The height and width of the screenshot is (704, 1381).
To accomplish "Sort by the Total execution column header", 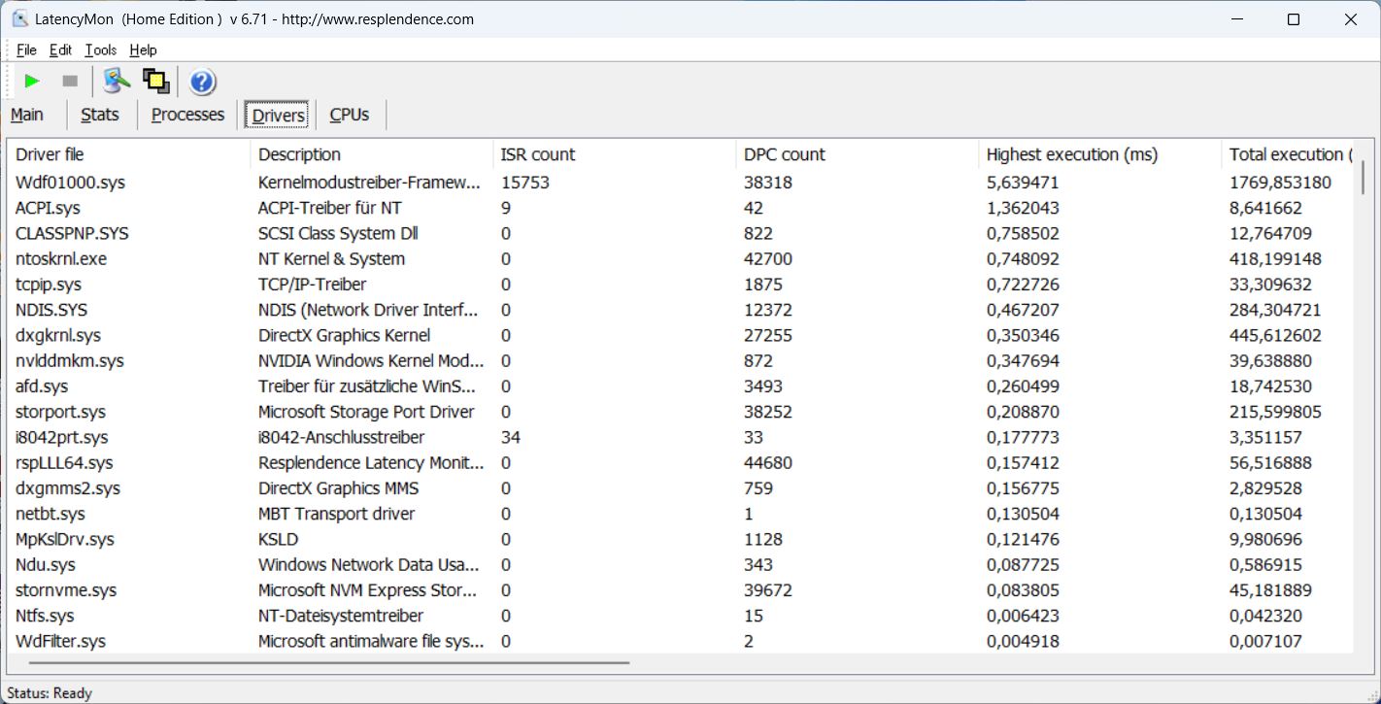I will click(1287, 154).
